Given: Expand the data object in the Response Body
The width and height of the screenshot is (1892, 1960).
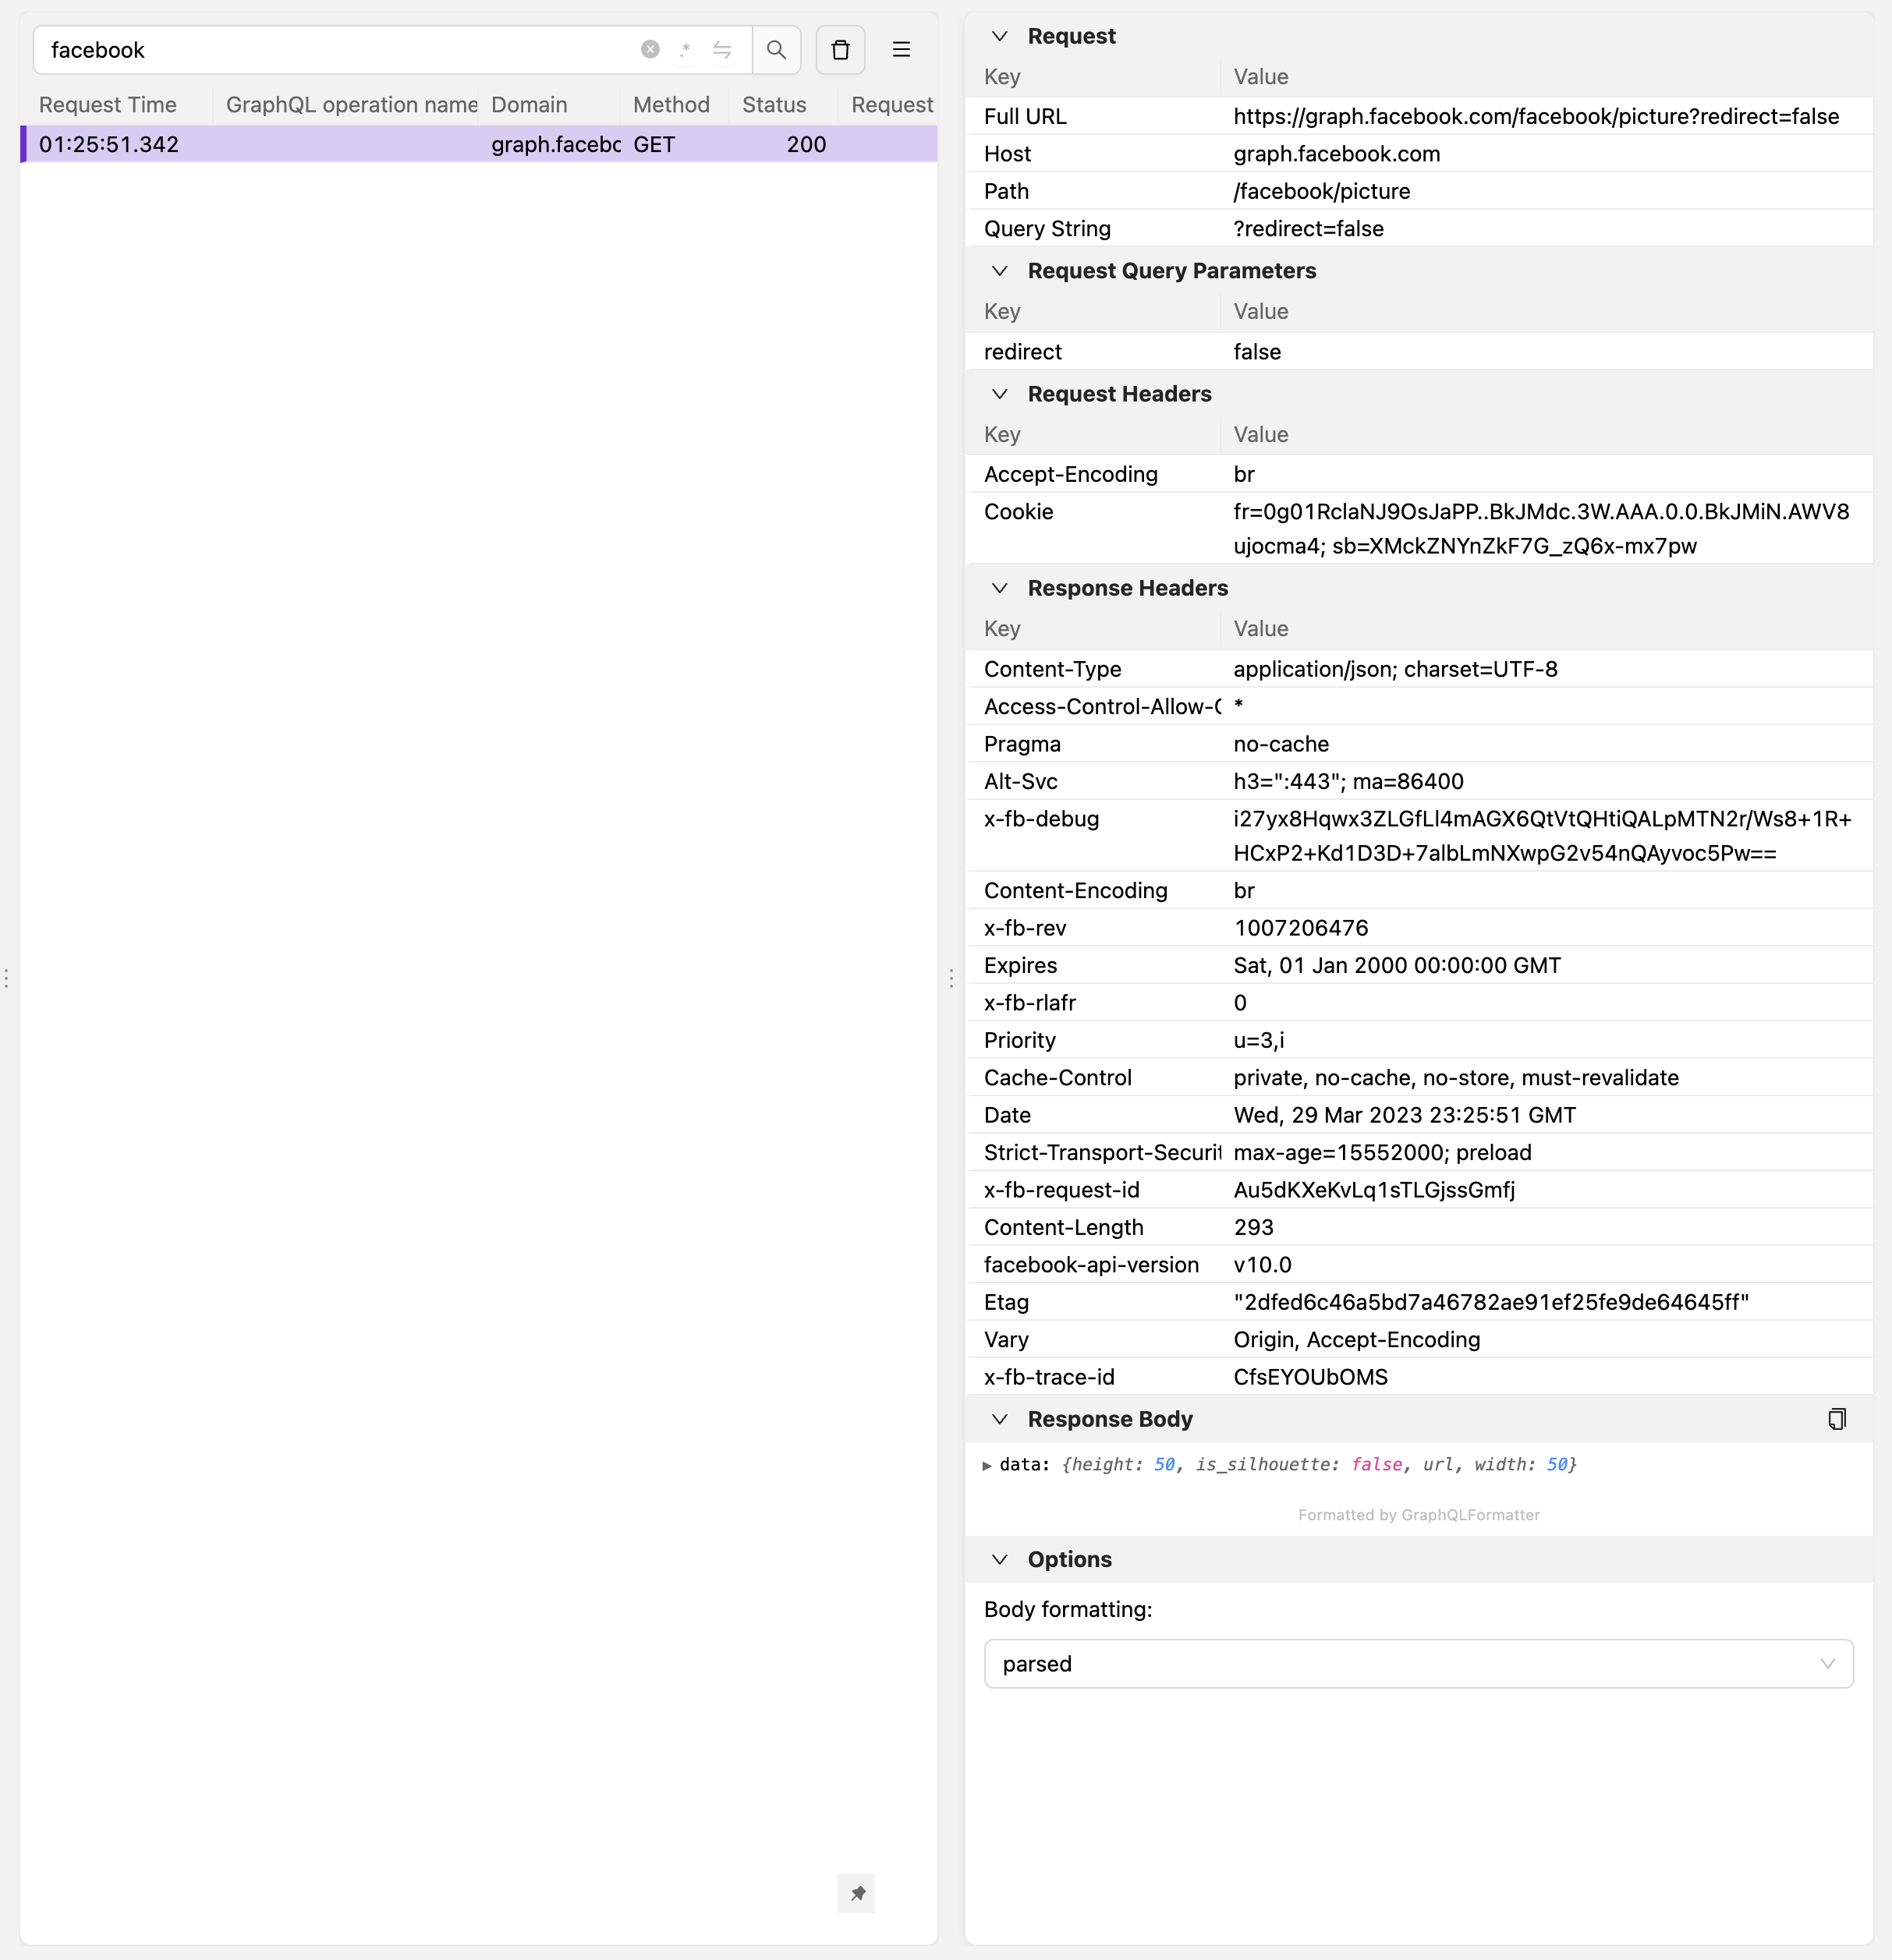Looking at the screenshot, I should point(987,1464).
